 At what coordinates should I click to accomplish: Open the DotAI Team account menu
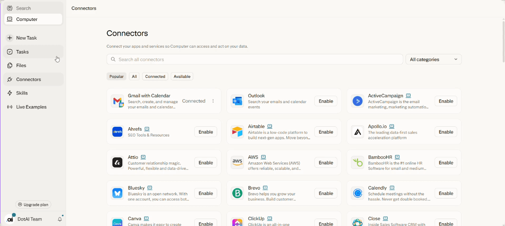click(x=24, y=219)
